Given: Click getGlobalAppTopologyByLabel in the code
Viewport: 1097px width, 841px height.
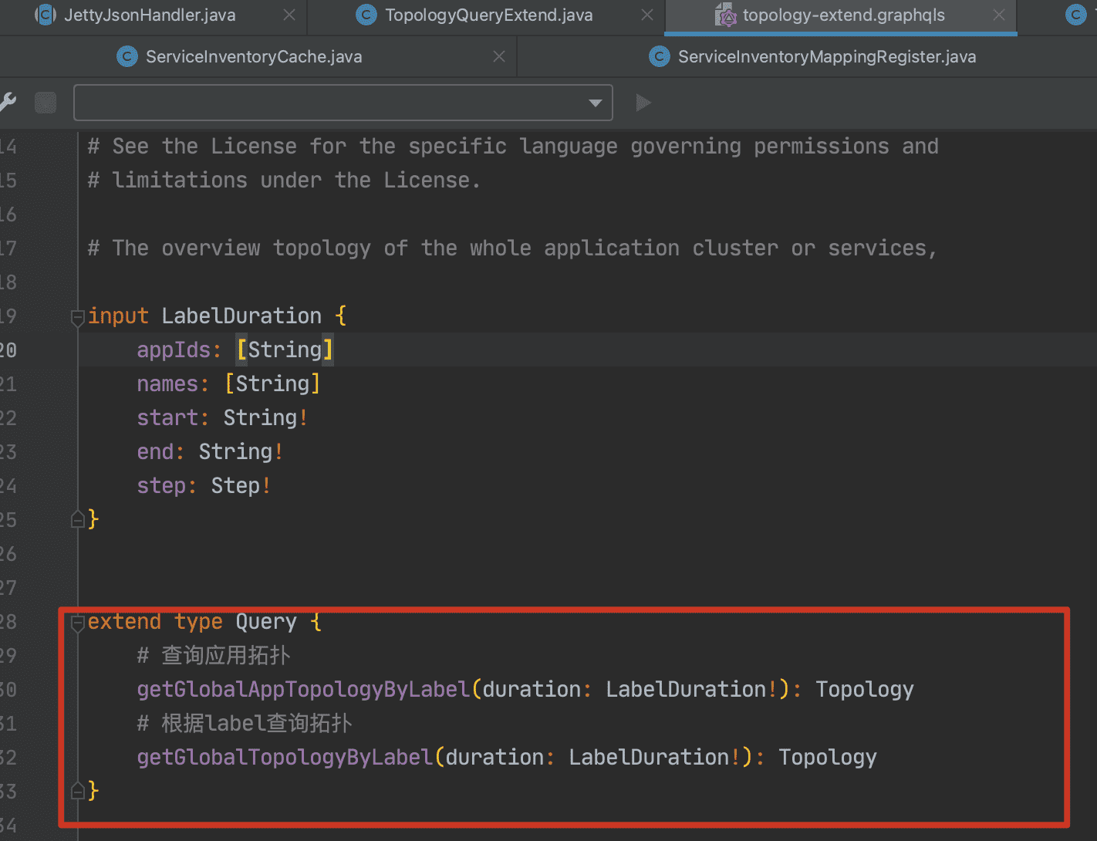Looking at the screenshot, I should 303,689.
